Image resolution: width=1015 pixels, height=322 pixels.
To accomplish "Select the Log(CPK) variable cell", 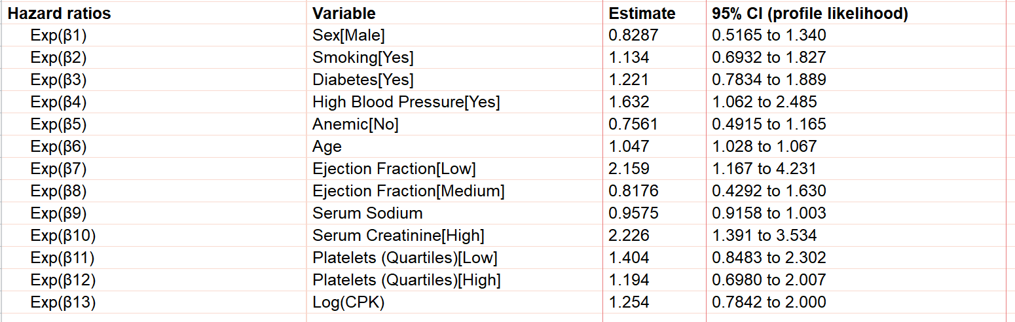I will click(348, 302).
